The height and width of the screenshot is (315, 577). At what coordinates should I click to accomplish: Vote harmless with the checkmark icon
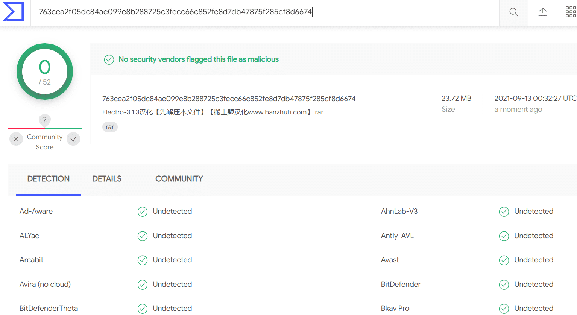(73, 139)
